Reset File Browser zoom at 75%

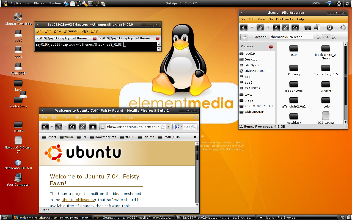(x=326, y=37)
